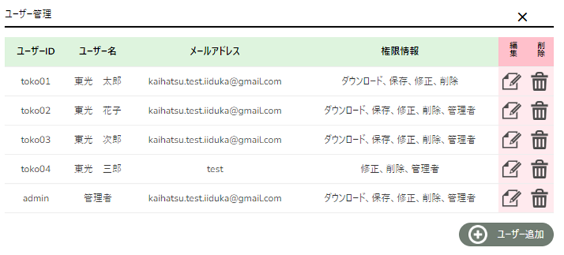Screen dimensions: 564x255
Task: Edit user toko02 via pencil icon
Action: tap(512, 111)
